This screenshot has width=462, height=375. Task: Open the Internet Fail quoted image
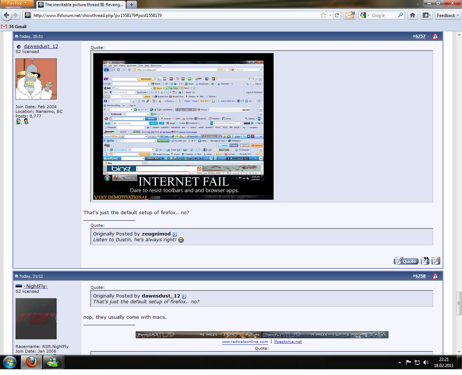point(183,126)
